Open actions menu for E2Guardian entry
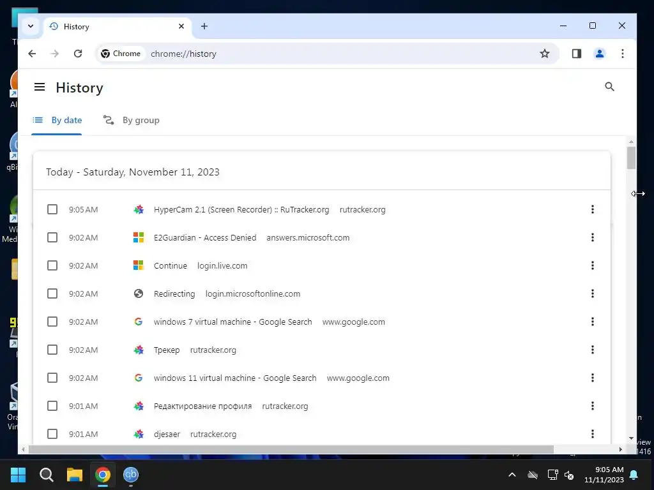The height and width of the screenshot is (490, 654). click(592, 237)
